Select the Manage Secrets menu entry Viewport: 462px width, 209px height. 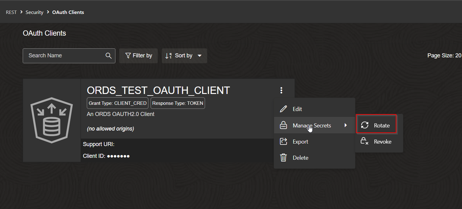coord(311,126)
